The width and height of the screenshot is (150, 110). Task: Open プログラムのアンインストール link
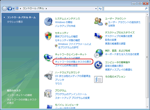click(71, 94)
